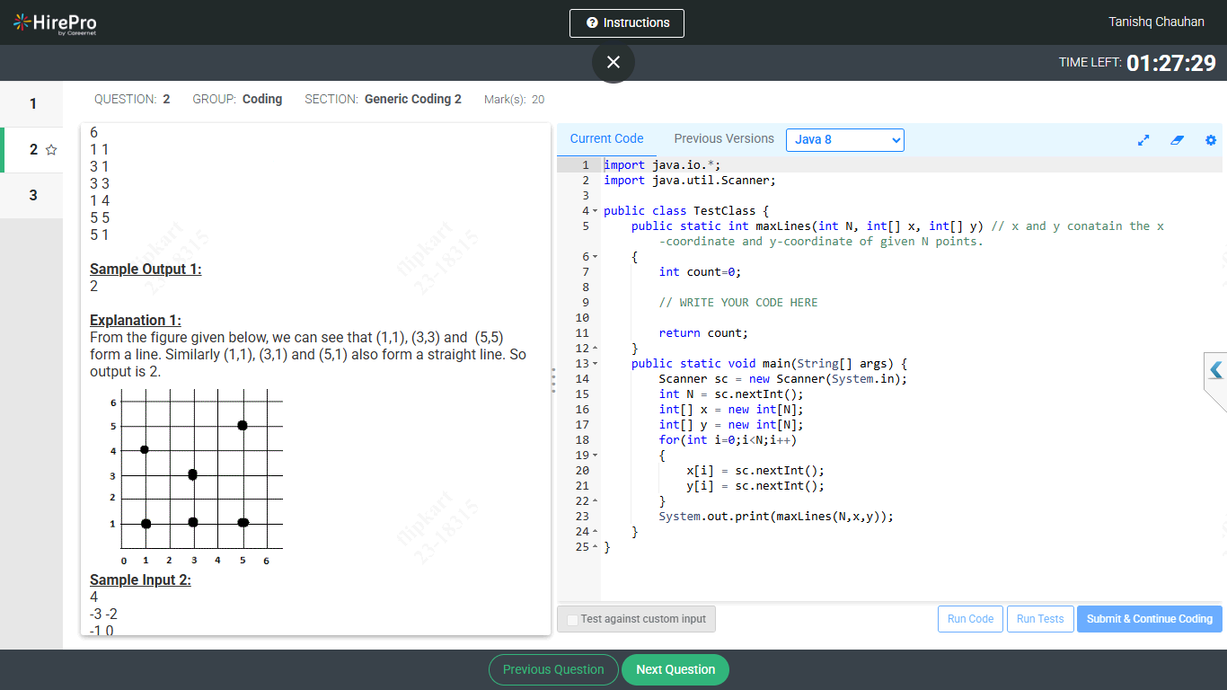Click the 'Sample Output 1:' heading
The width and height of the screenshot is (1227, 690).
(x=146, y=270)
